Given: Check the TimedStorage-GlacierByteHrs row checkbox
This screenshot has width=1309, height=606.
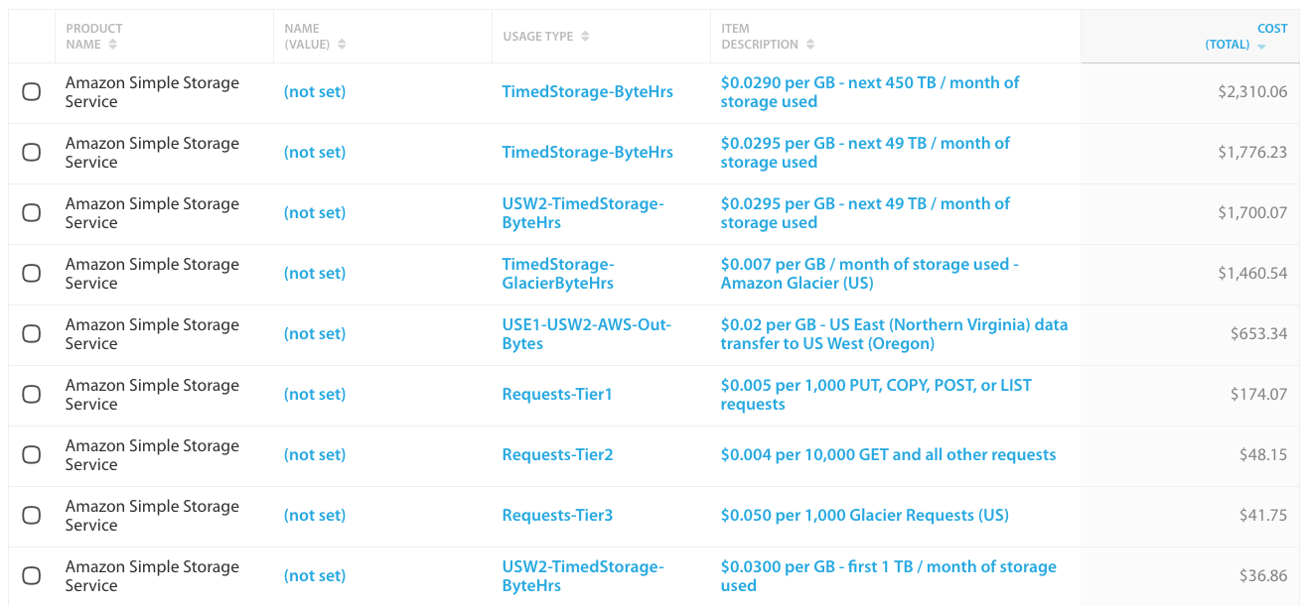Looking at the screenshot, I should pyautogui.click(x=31, y=273).
